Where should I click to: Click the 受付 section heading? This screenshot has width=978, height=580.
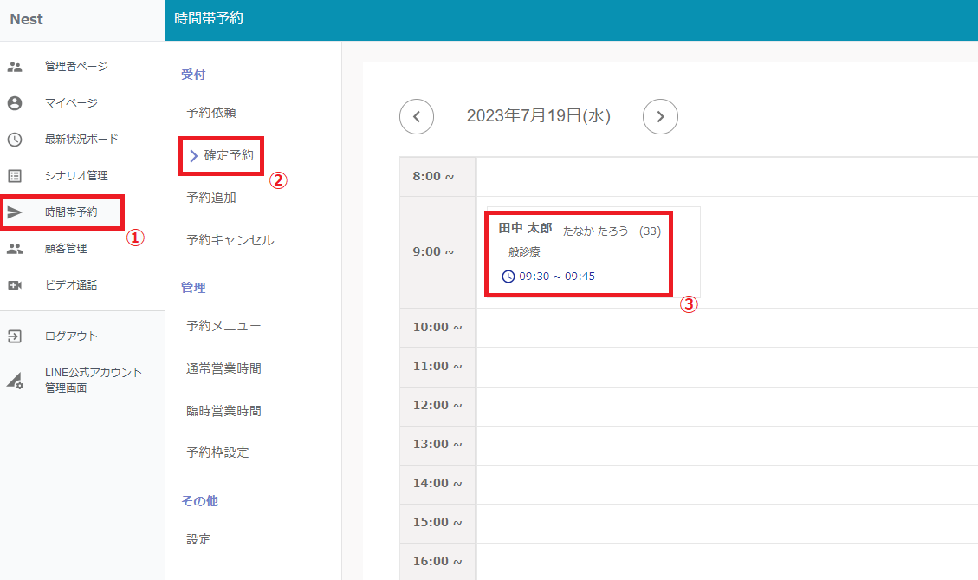193,75
